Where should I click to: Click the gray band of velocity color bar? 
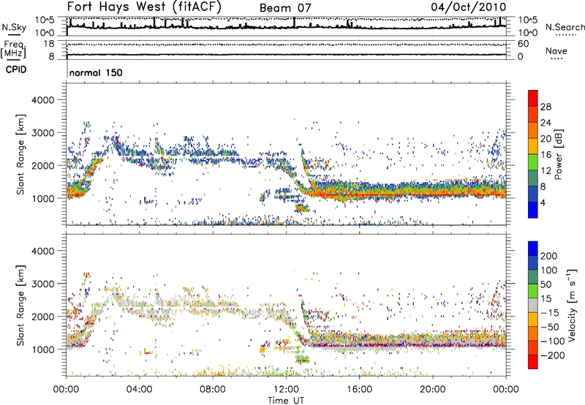click(533, 306)
